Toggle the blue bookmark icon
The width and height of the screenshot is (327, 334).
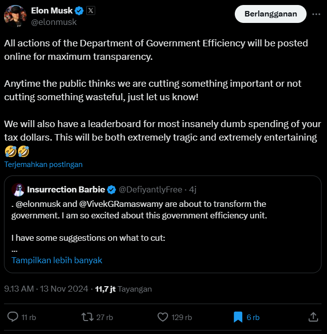238,317
